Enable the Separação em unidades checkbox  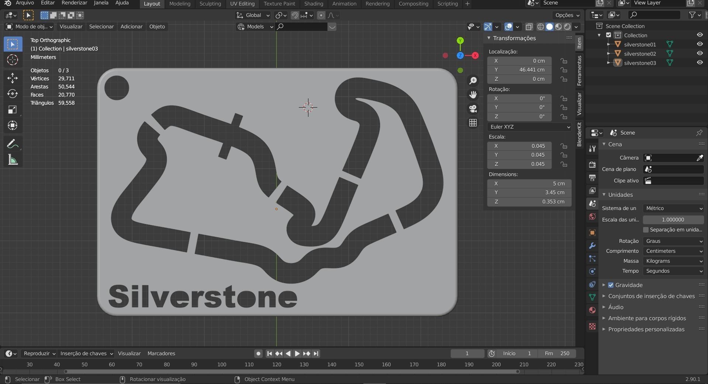(x=646, y=230)
